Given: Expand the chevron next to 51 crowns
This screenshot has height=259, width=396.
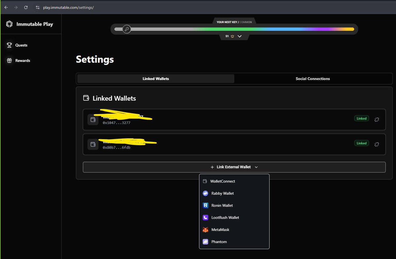Looking at the screenshot, I should pyautogui.click(x=240, y=36).
